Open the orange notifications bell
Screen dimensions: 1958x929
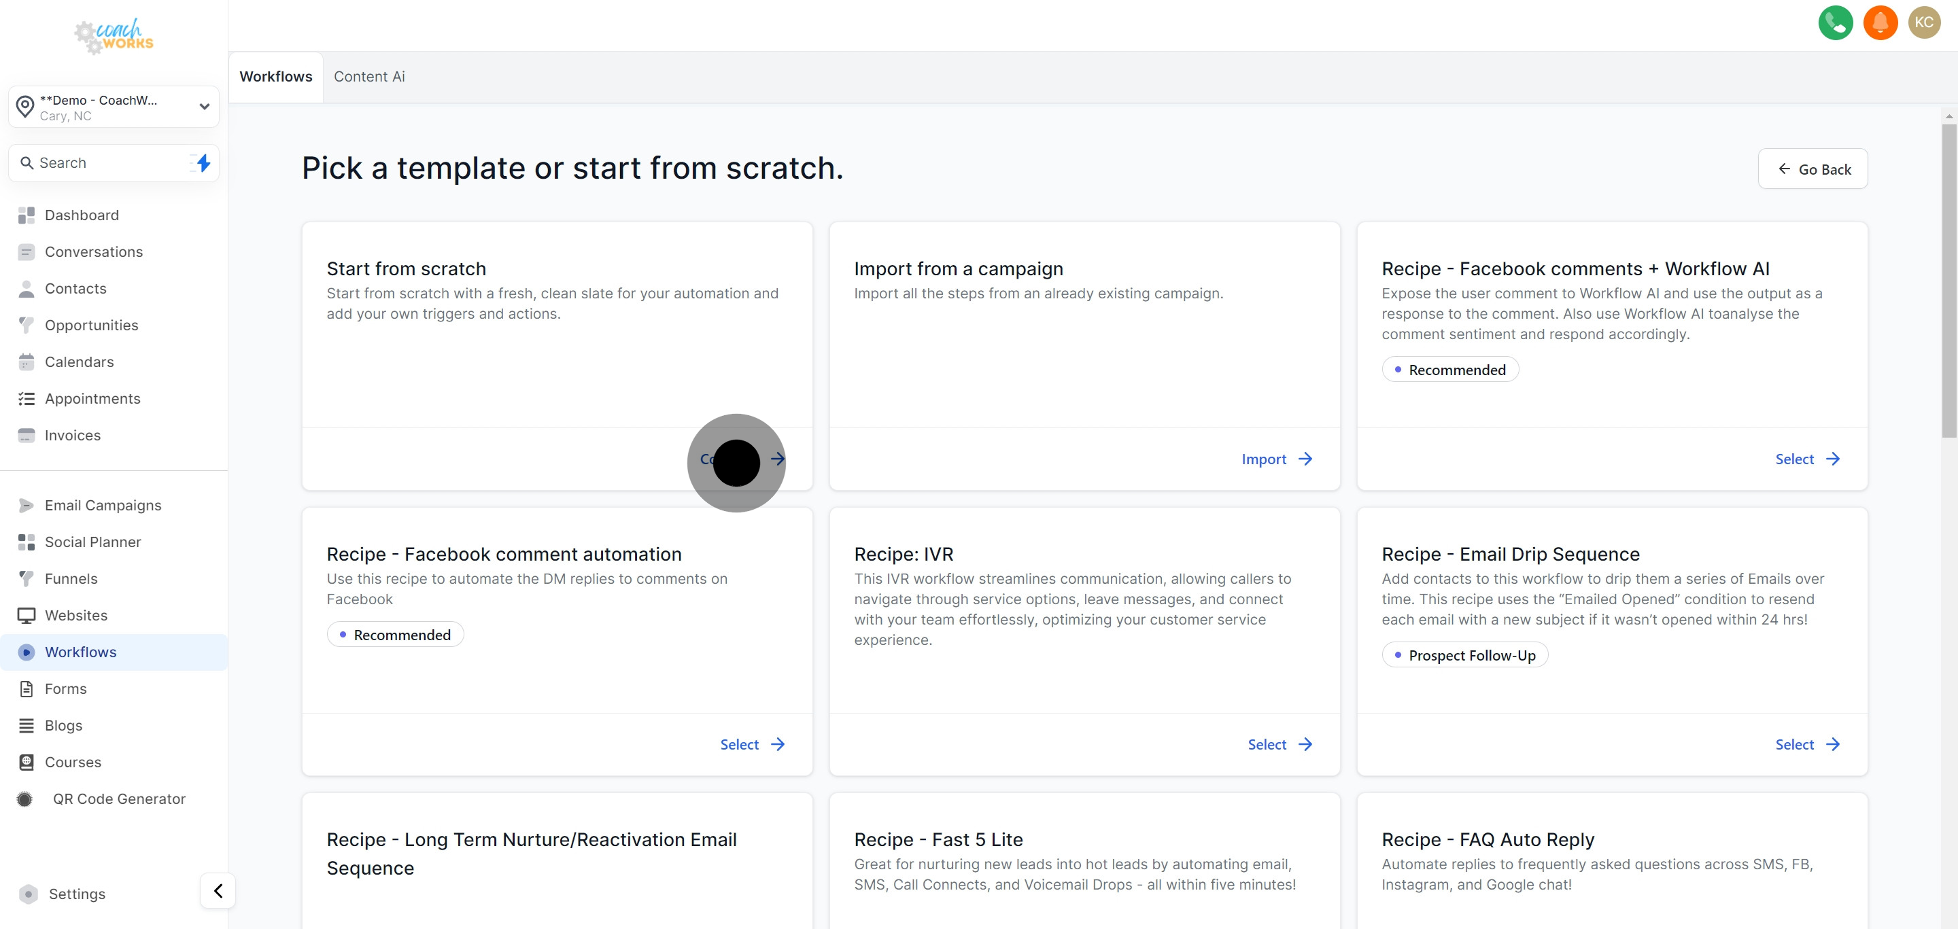(x=1880, y=22)
